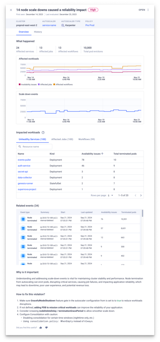This screenshot has width=160, height=342.
Task: Open the auth-service link
Action: coord(24,166)
